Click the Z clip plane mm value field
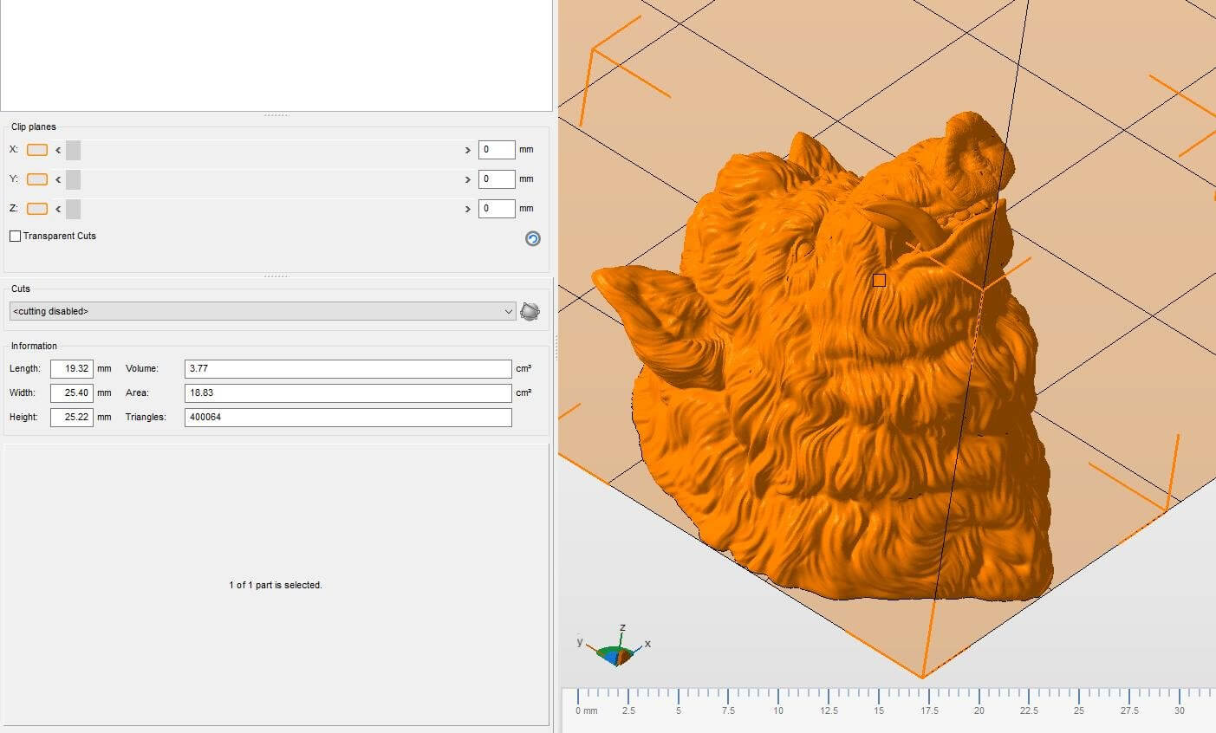The height and width of the screenshot is (733, 1216). click(x=496, y=209)
